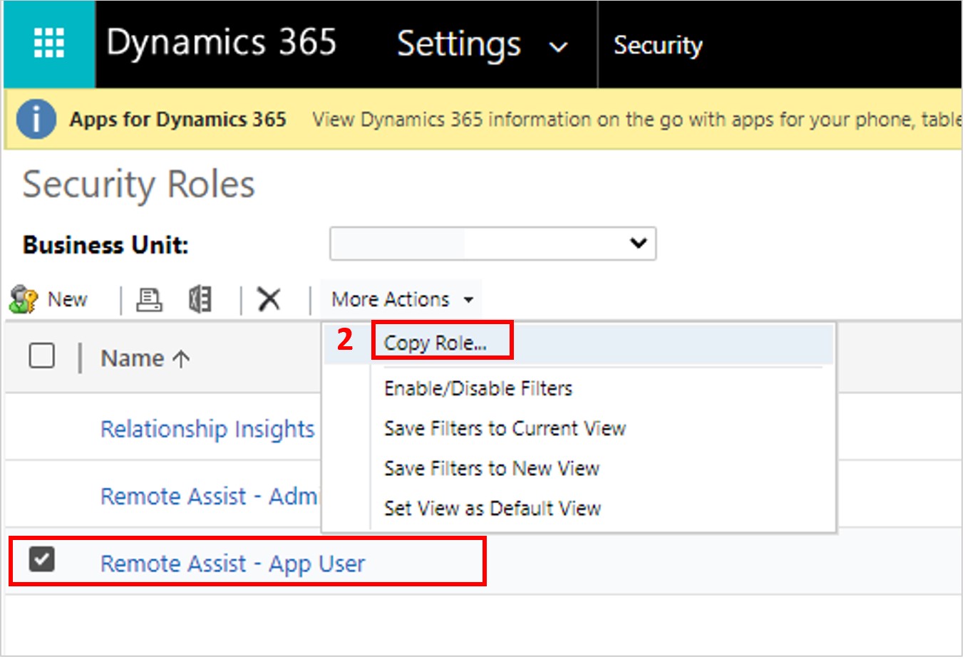This screenshot has height=659, width=965.
Task: Open the Relationship Insights role link
Action: (x=207, y=429)
